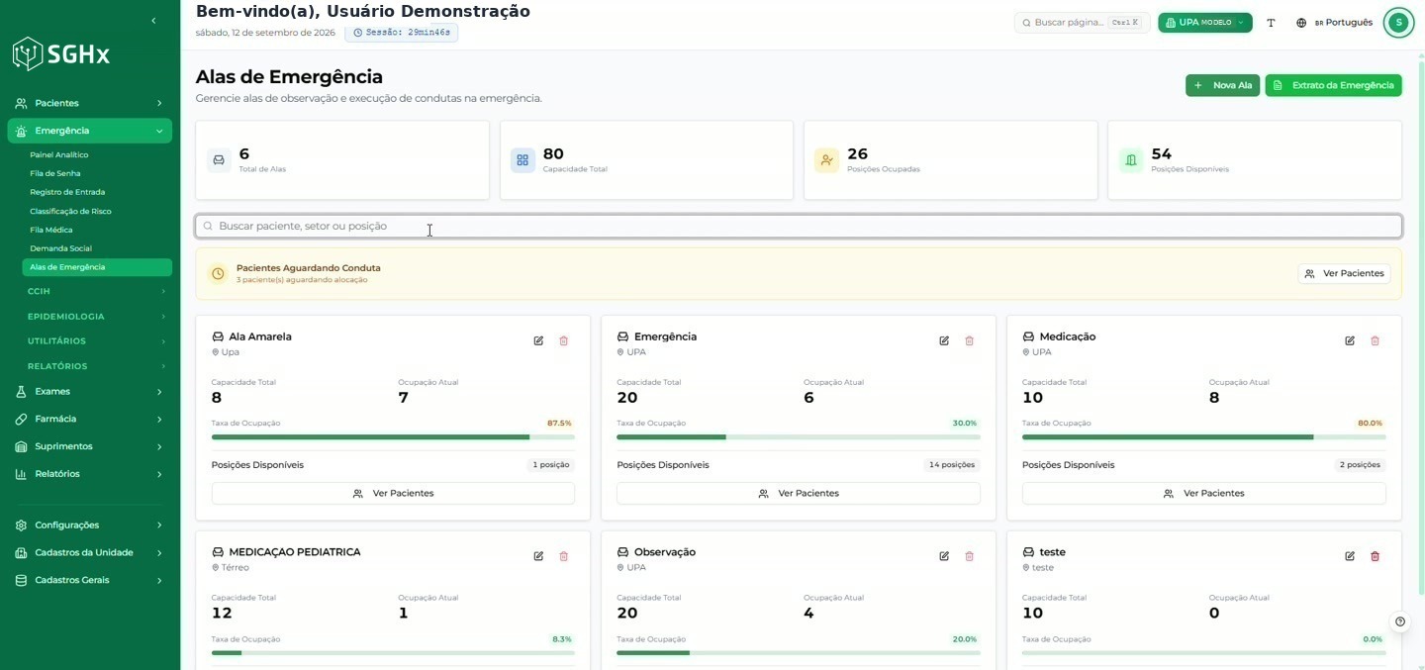Delete the teste ward
This screenshot has width=1425, height=670.
point(1375,556)
